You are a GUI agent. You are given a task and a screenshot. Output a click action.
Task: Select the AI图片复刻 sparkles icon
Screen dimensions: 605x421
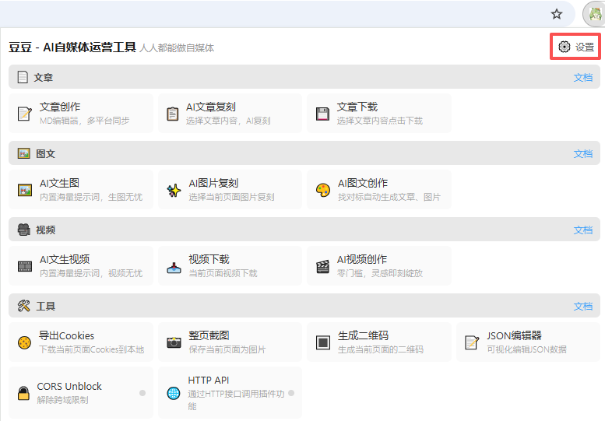point(174,190)
